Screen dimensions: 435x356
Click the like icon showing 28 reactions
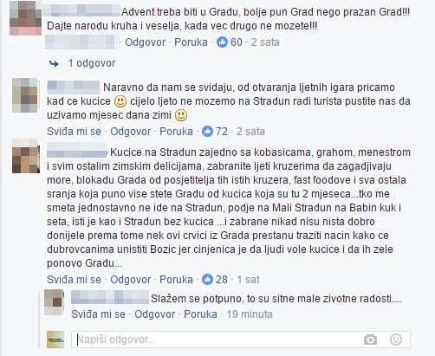click(207, 280)
